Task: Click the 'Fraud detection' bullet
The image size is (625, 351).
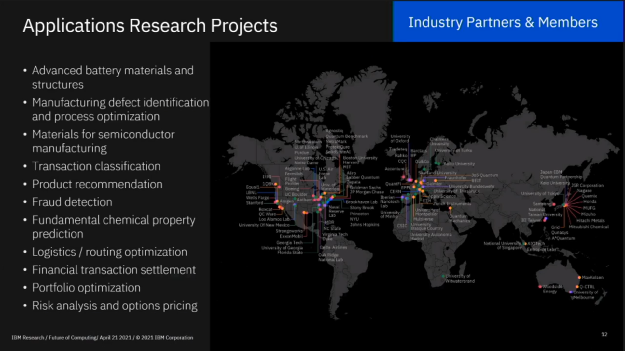Action: [72, 202]
